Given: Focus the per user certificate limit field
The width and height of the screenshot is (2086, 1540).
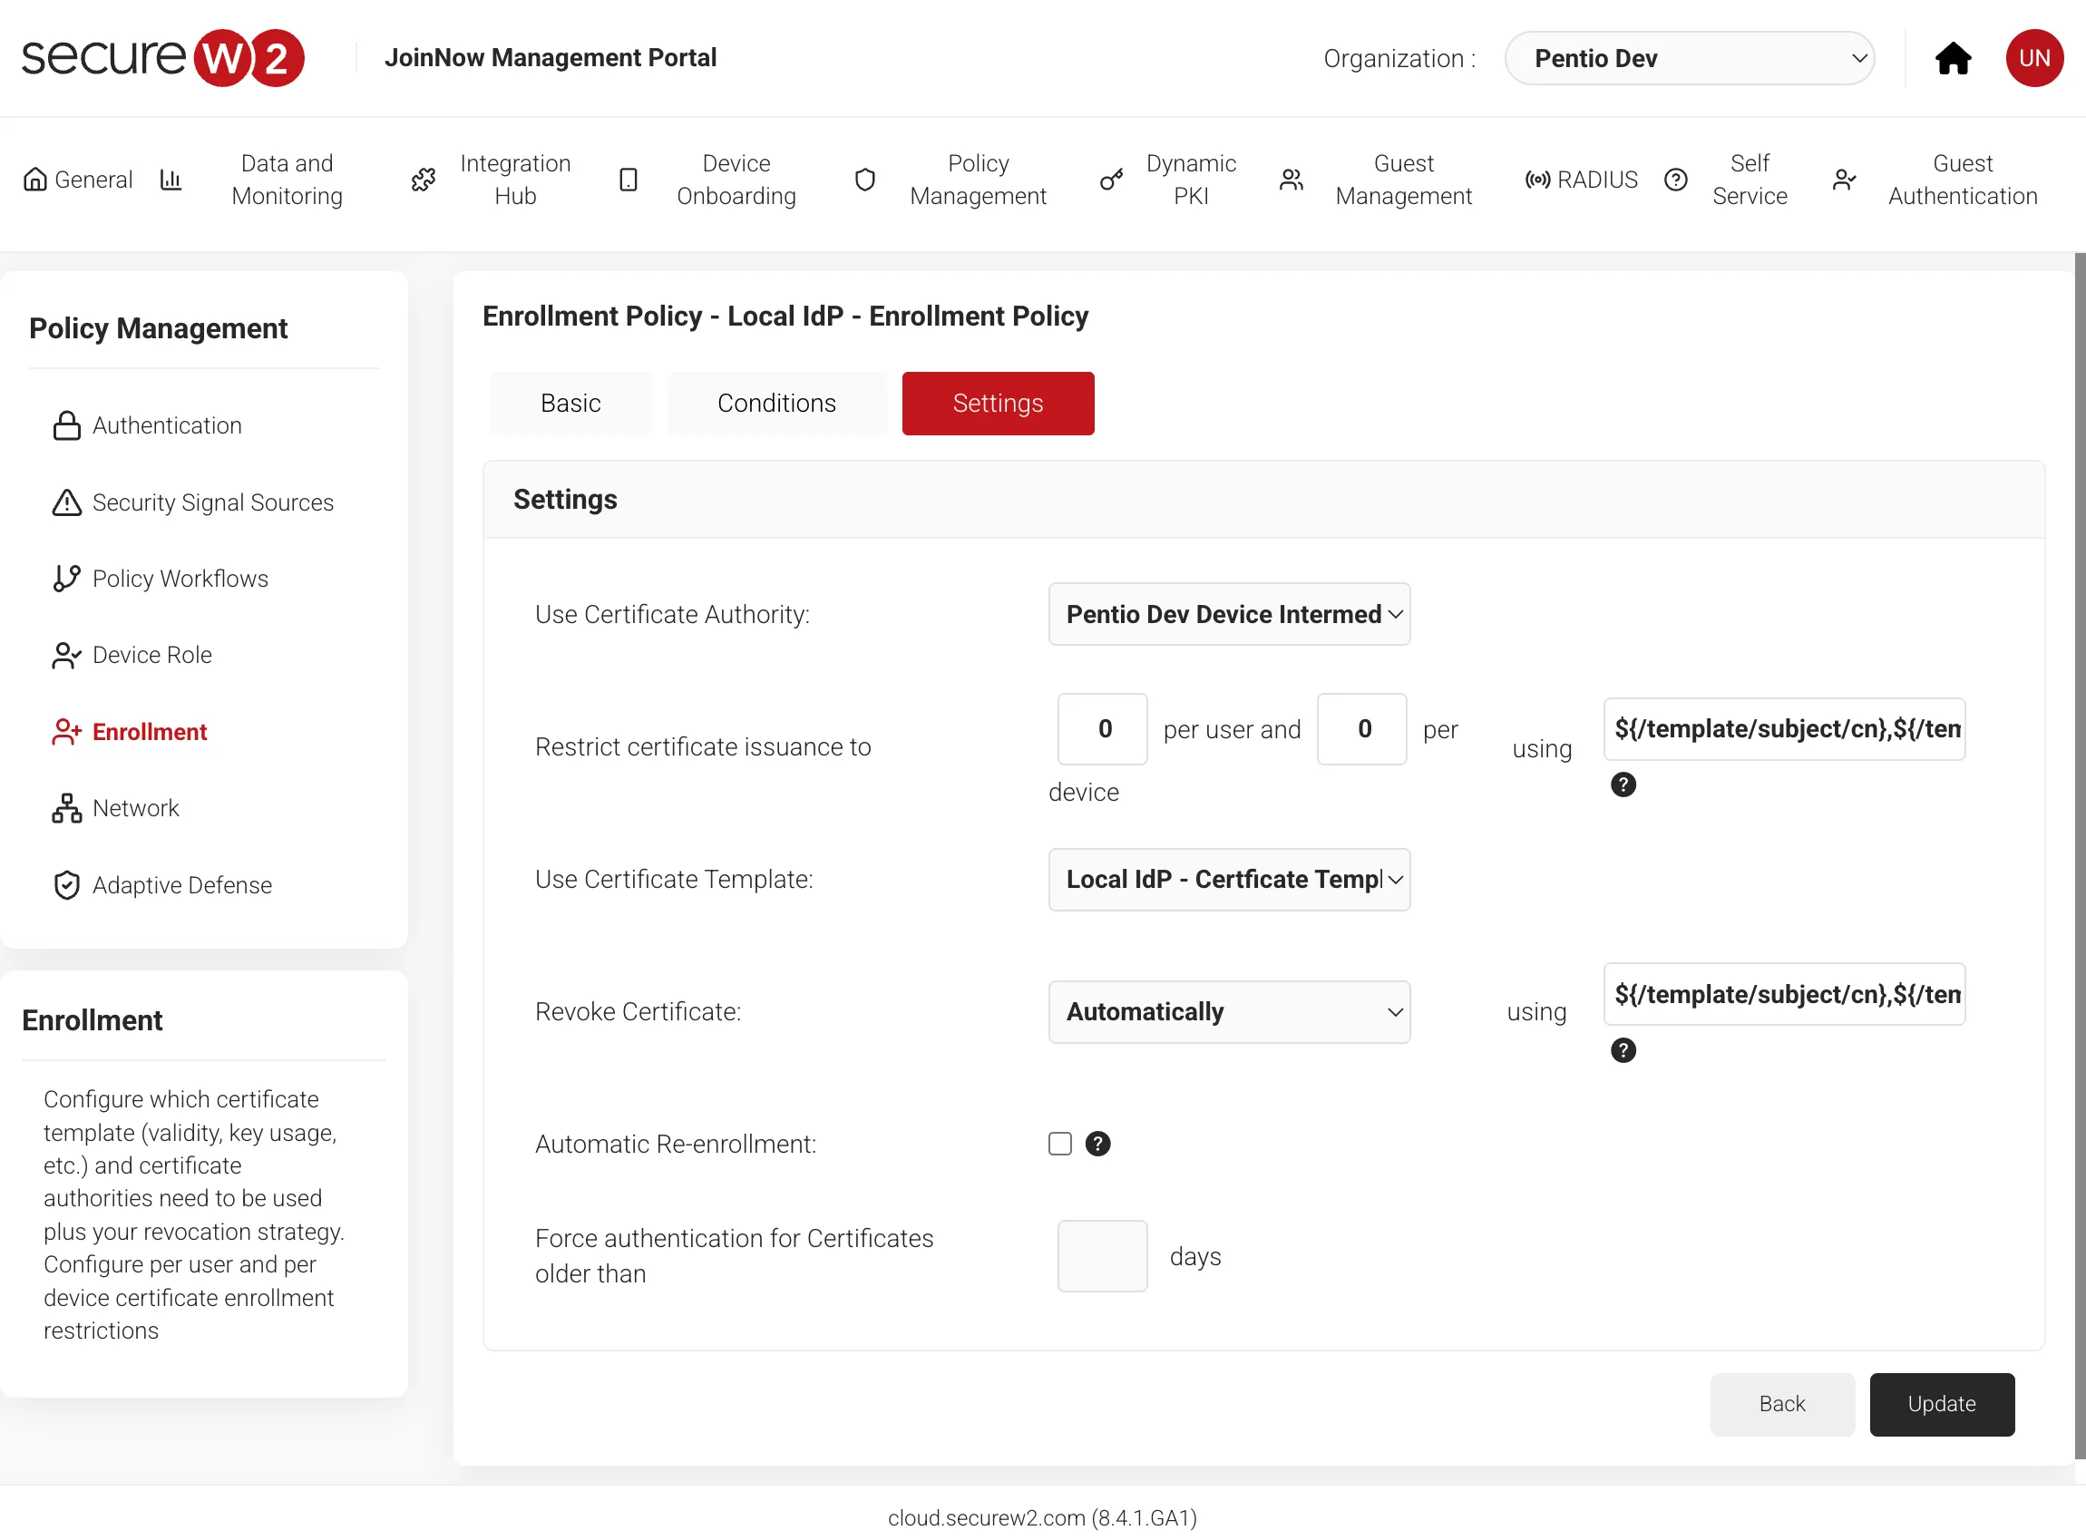Looking at the screenshot, I should (x=1102, y=729).
